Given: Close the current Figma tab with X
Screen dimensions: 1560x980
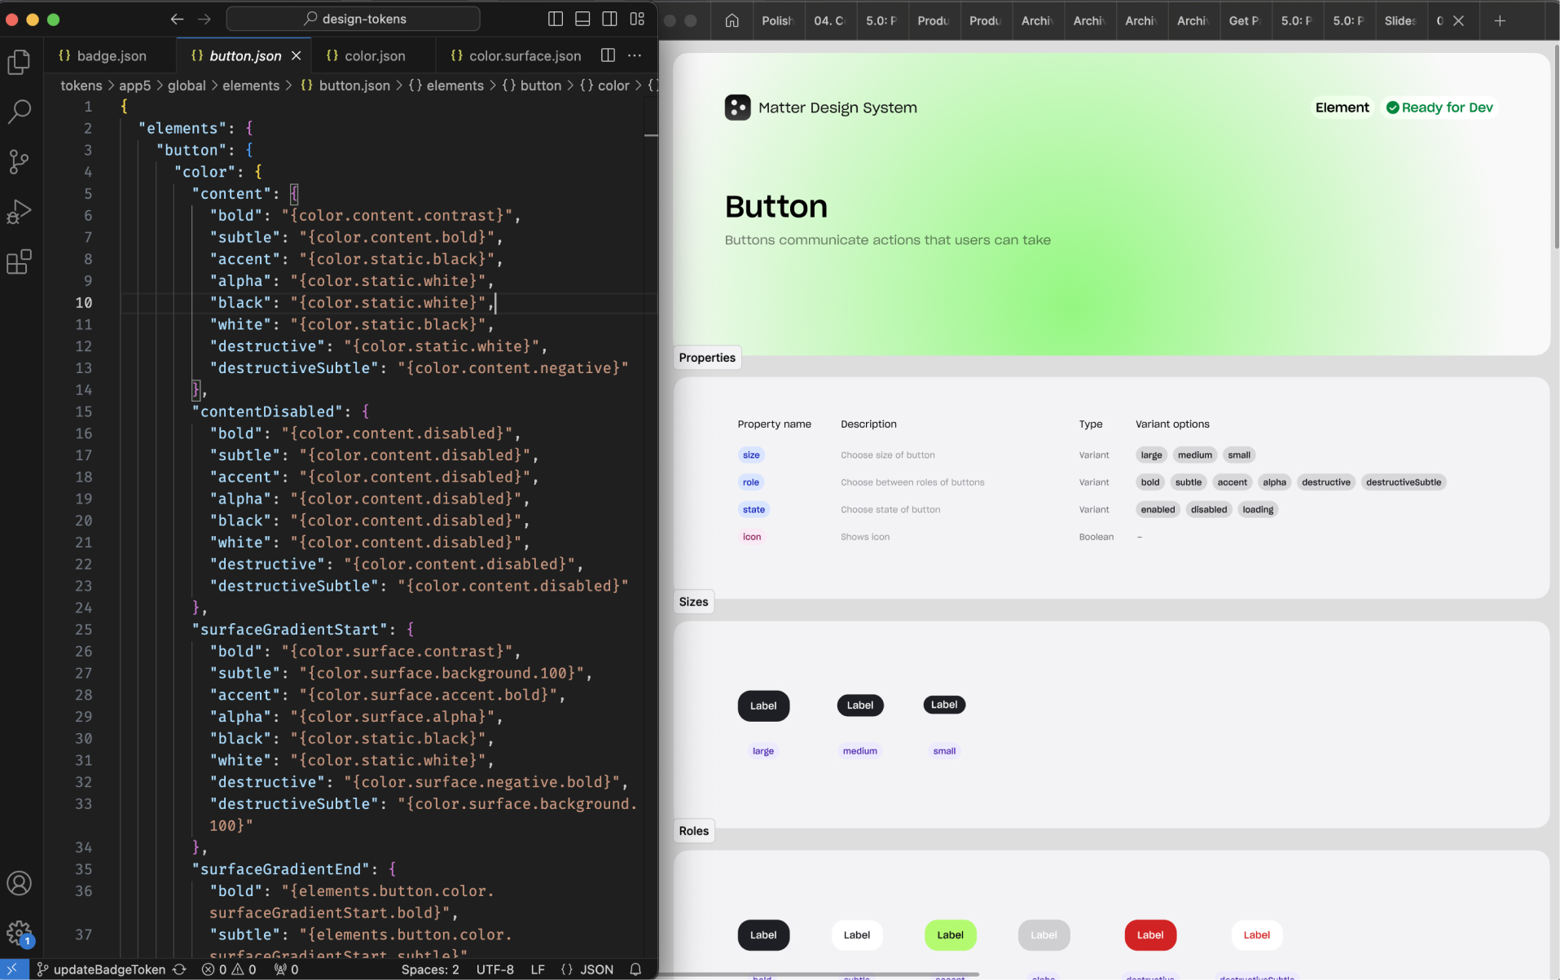Looking at the screenshot, I should pos(1458,20).
